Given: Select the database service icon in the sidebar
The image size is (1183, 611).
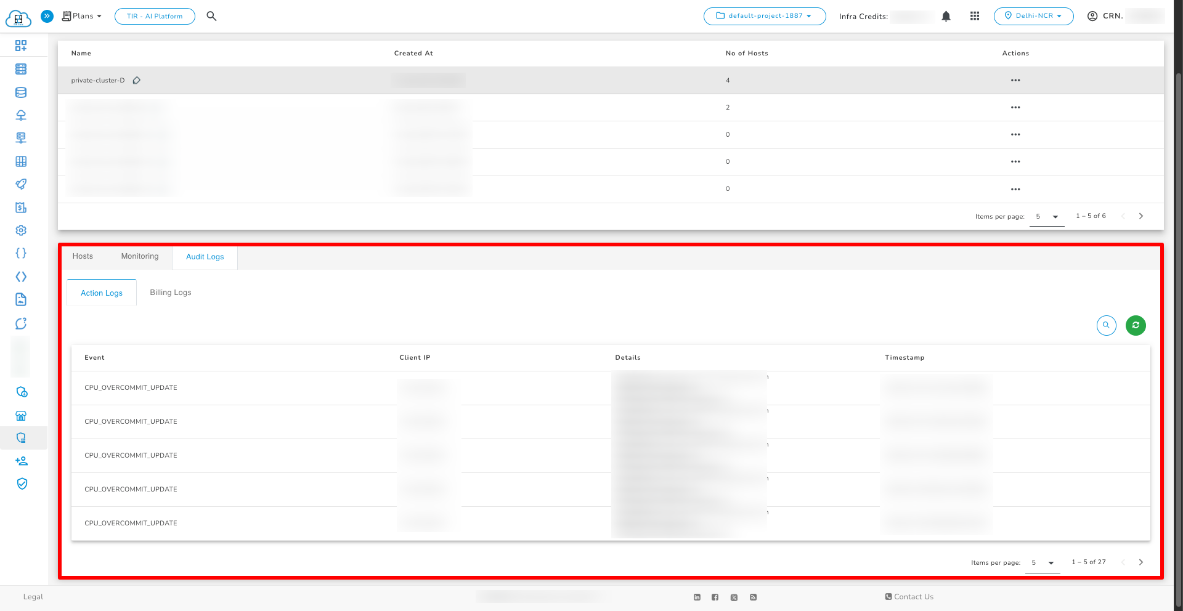Looking at the screenshot, I should coord(21,92).
